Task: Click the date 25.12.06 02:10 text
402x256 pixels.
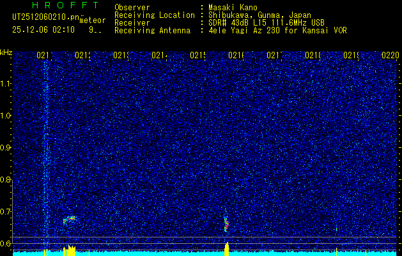Action: (x=43, y=30)
